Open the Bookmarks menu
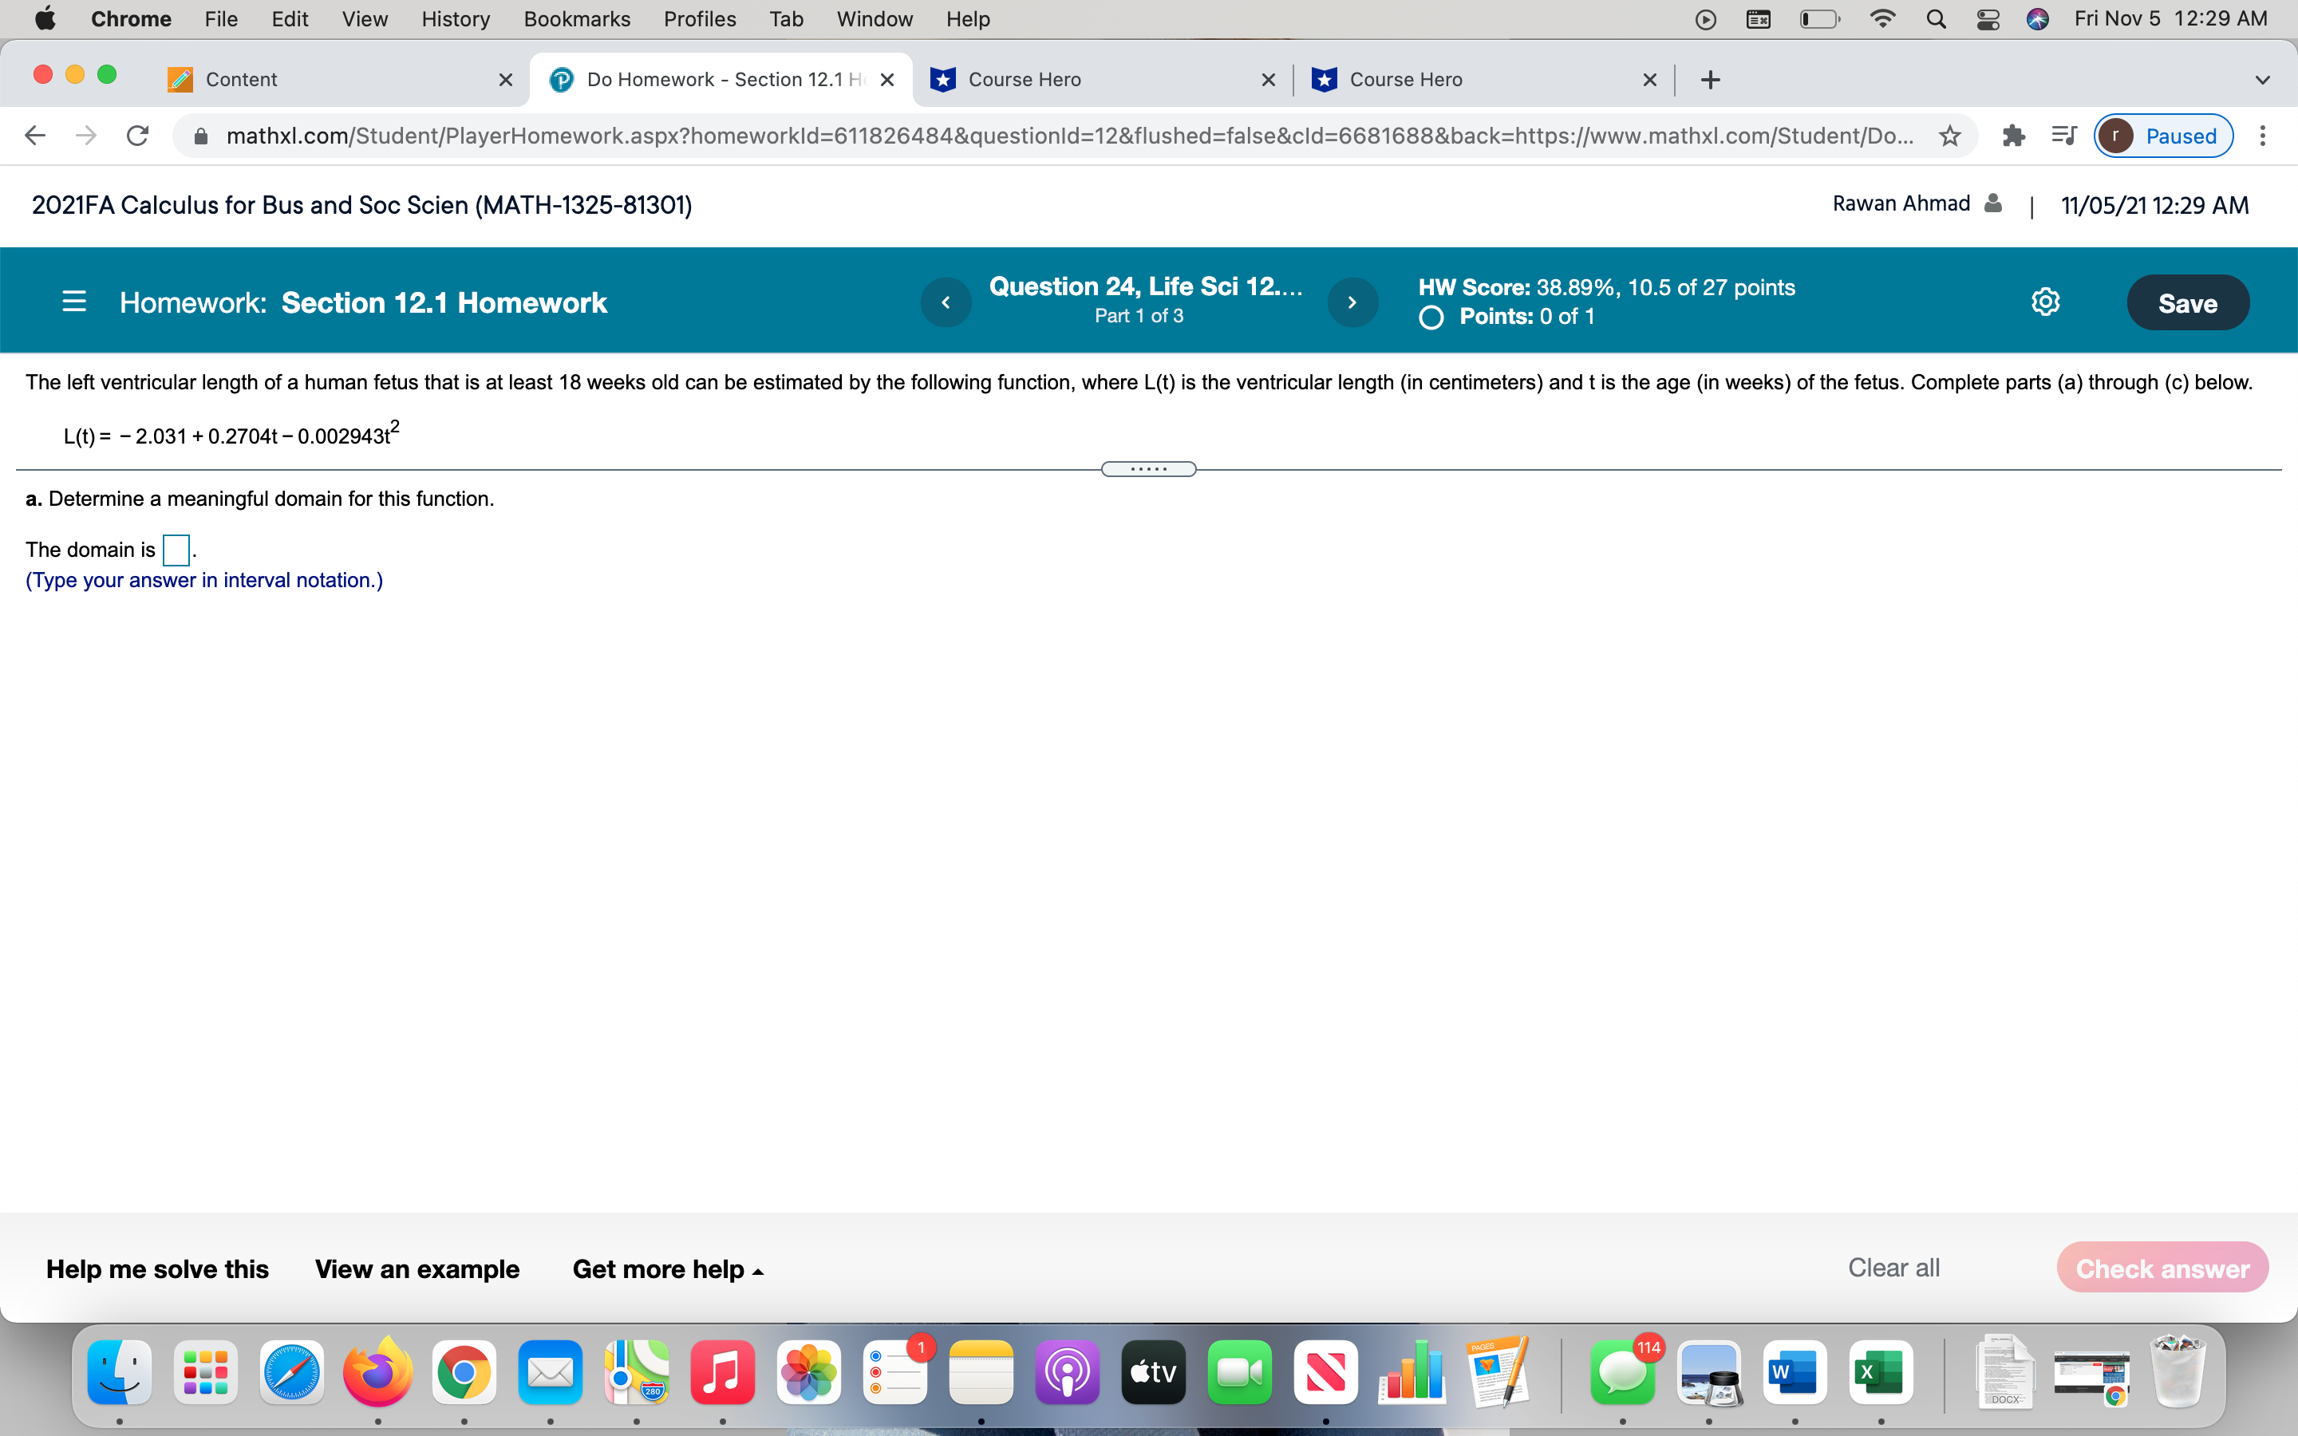 click(x=576, y=18)
